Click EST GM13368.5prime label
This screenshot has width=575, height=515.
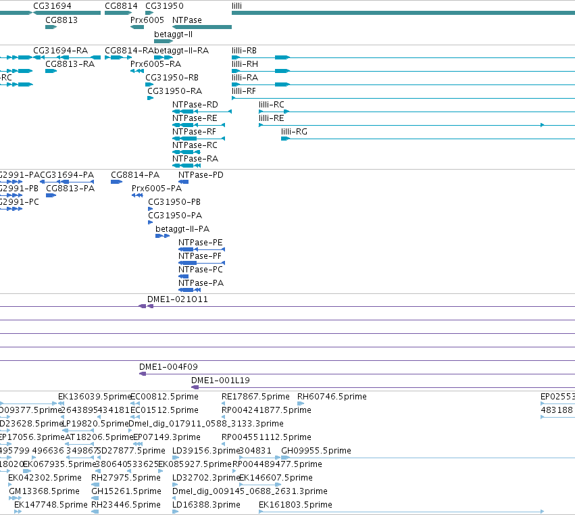click(45, 491)
